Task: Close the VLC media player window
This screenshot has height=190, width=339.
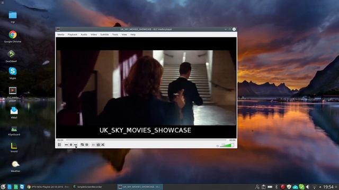Action: pyautogui.click(x=234, y=29)
